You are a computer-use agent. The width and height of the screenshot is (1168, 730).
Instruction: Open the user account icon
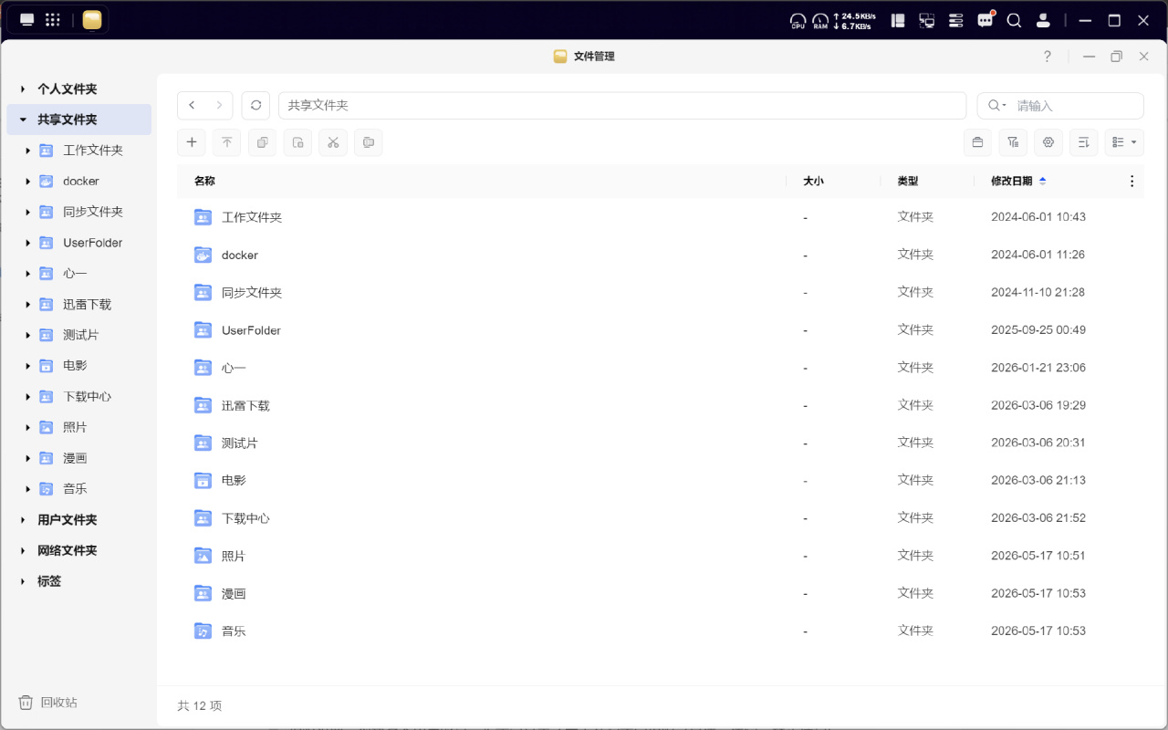1043,20
